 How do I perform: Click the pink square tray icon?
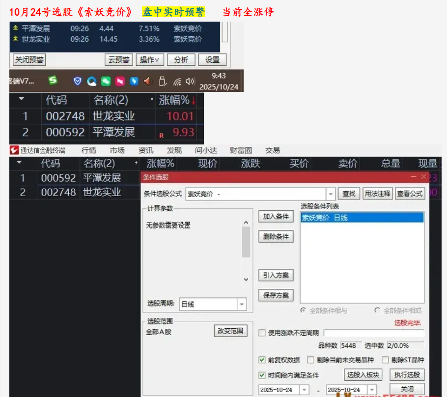pyautogui.click(x=120, y=81)
